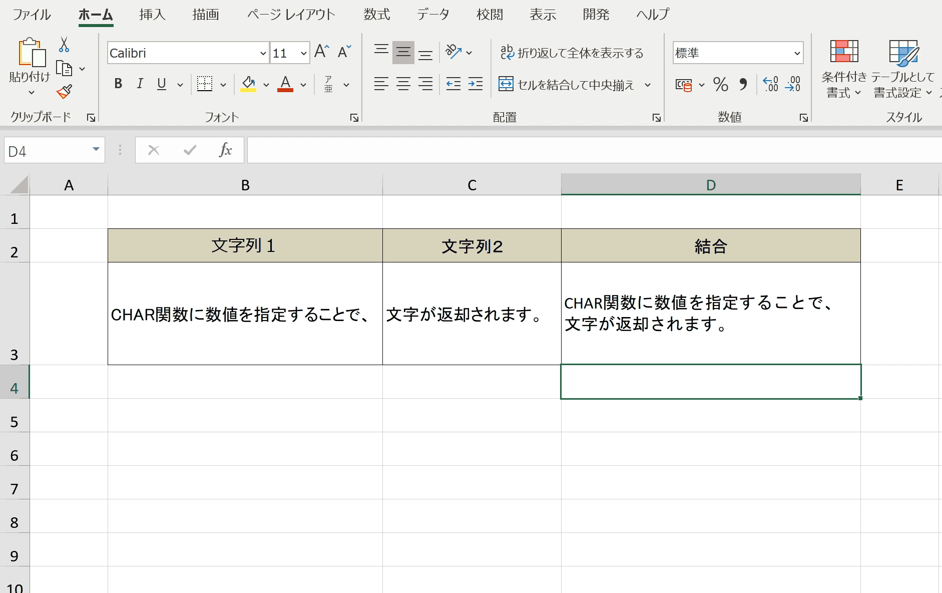The width and height of the screenshot is (942, 593).
Task: Open Font dialog launcher (フォント)
Action: (354, 118)
